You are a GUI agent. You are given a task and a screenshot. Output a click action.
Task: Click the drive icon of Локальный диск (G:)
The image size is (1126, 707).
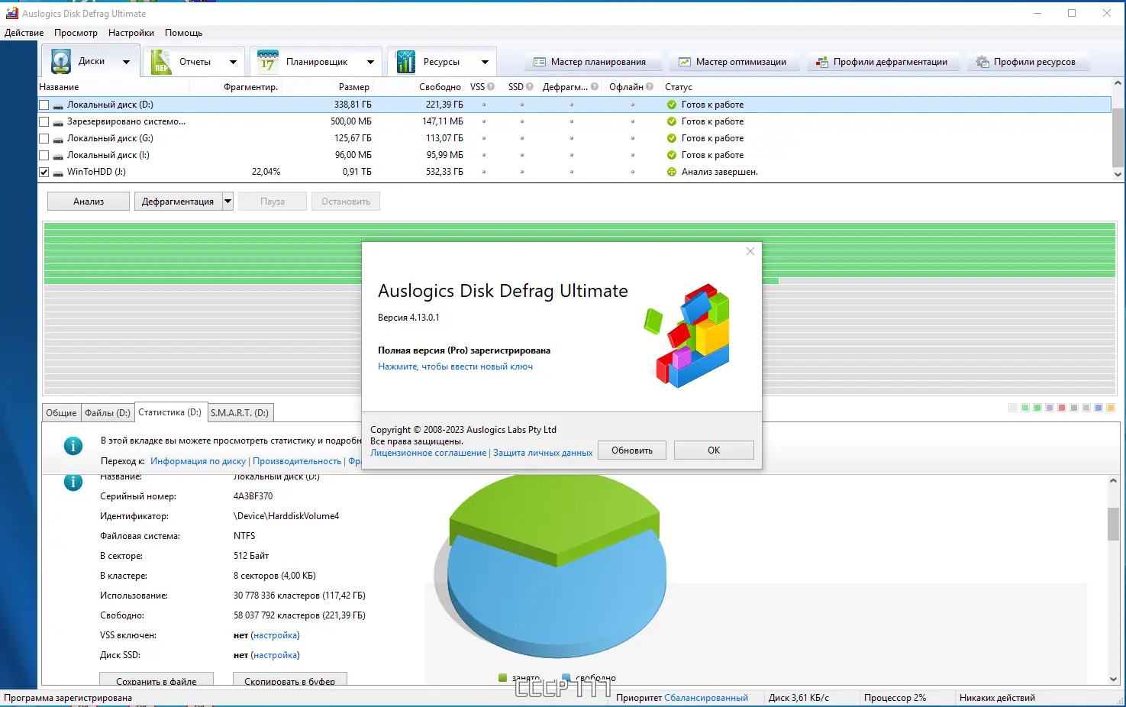coord(58,139)
